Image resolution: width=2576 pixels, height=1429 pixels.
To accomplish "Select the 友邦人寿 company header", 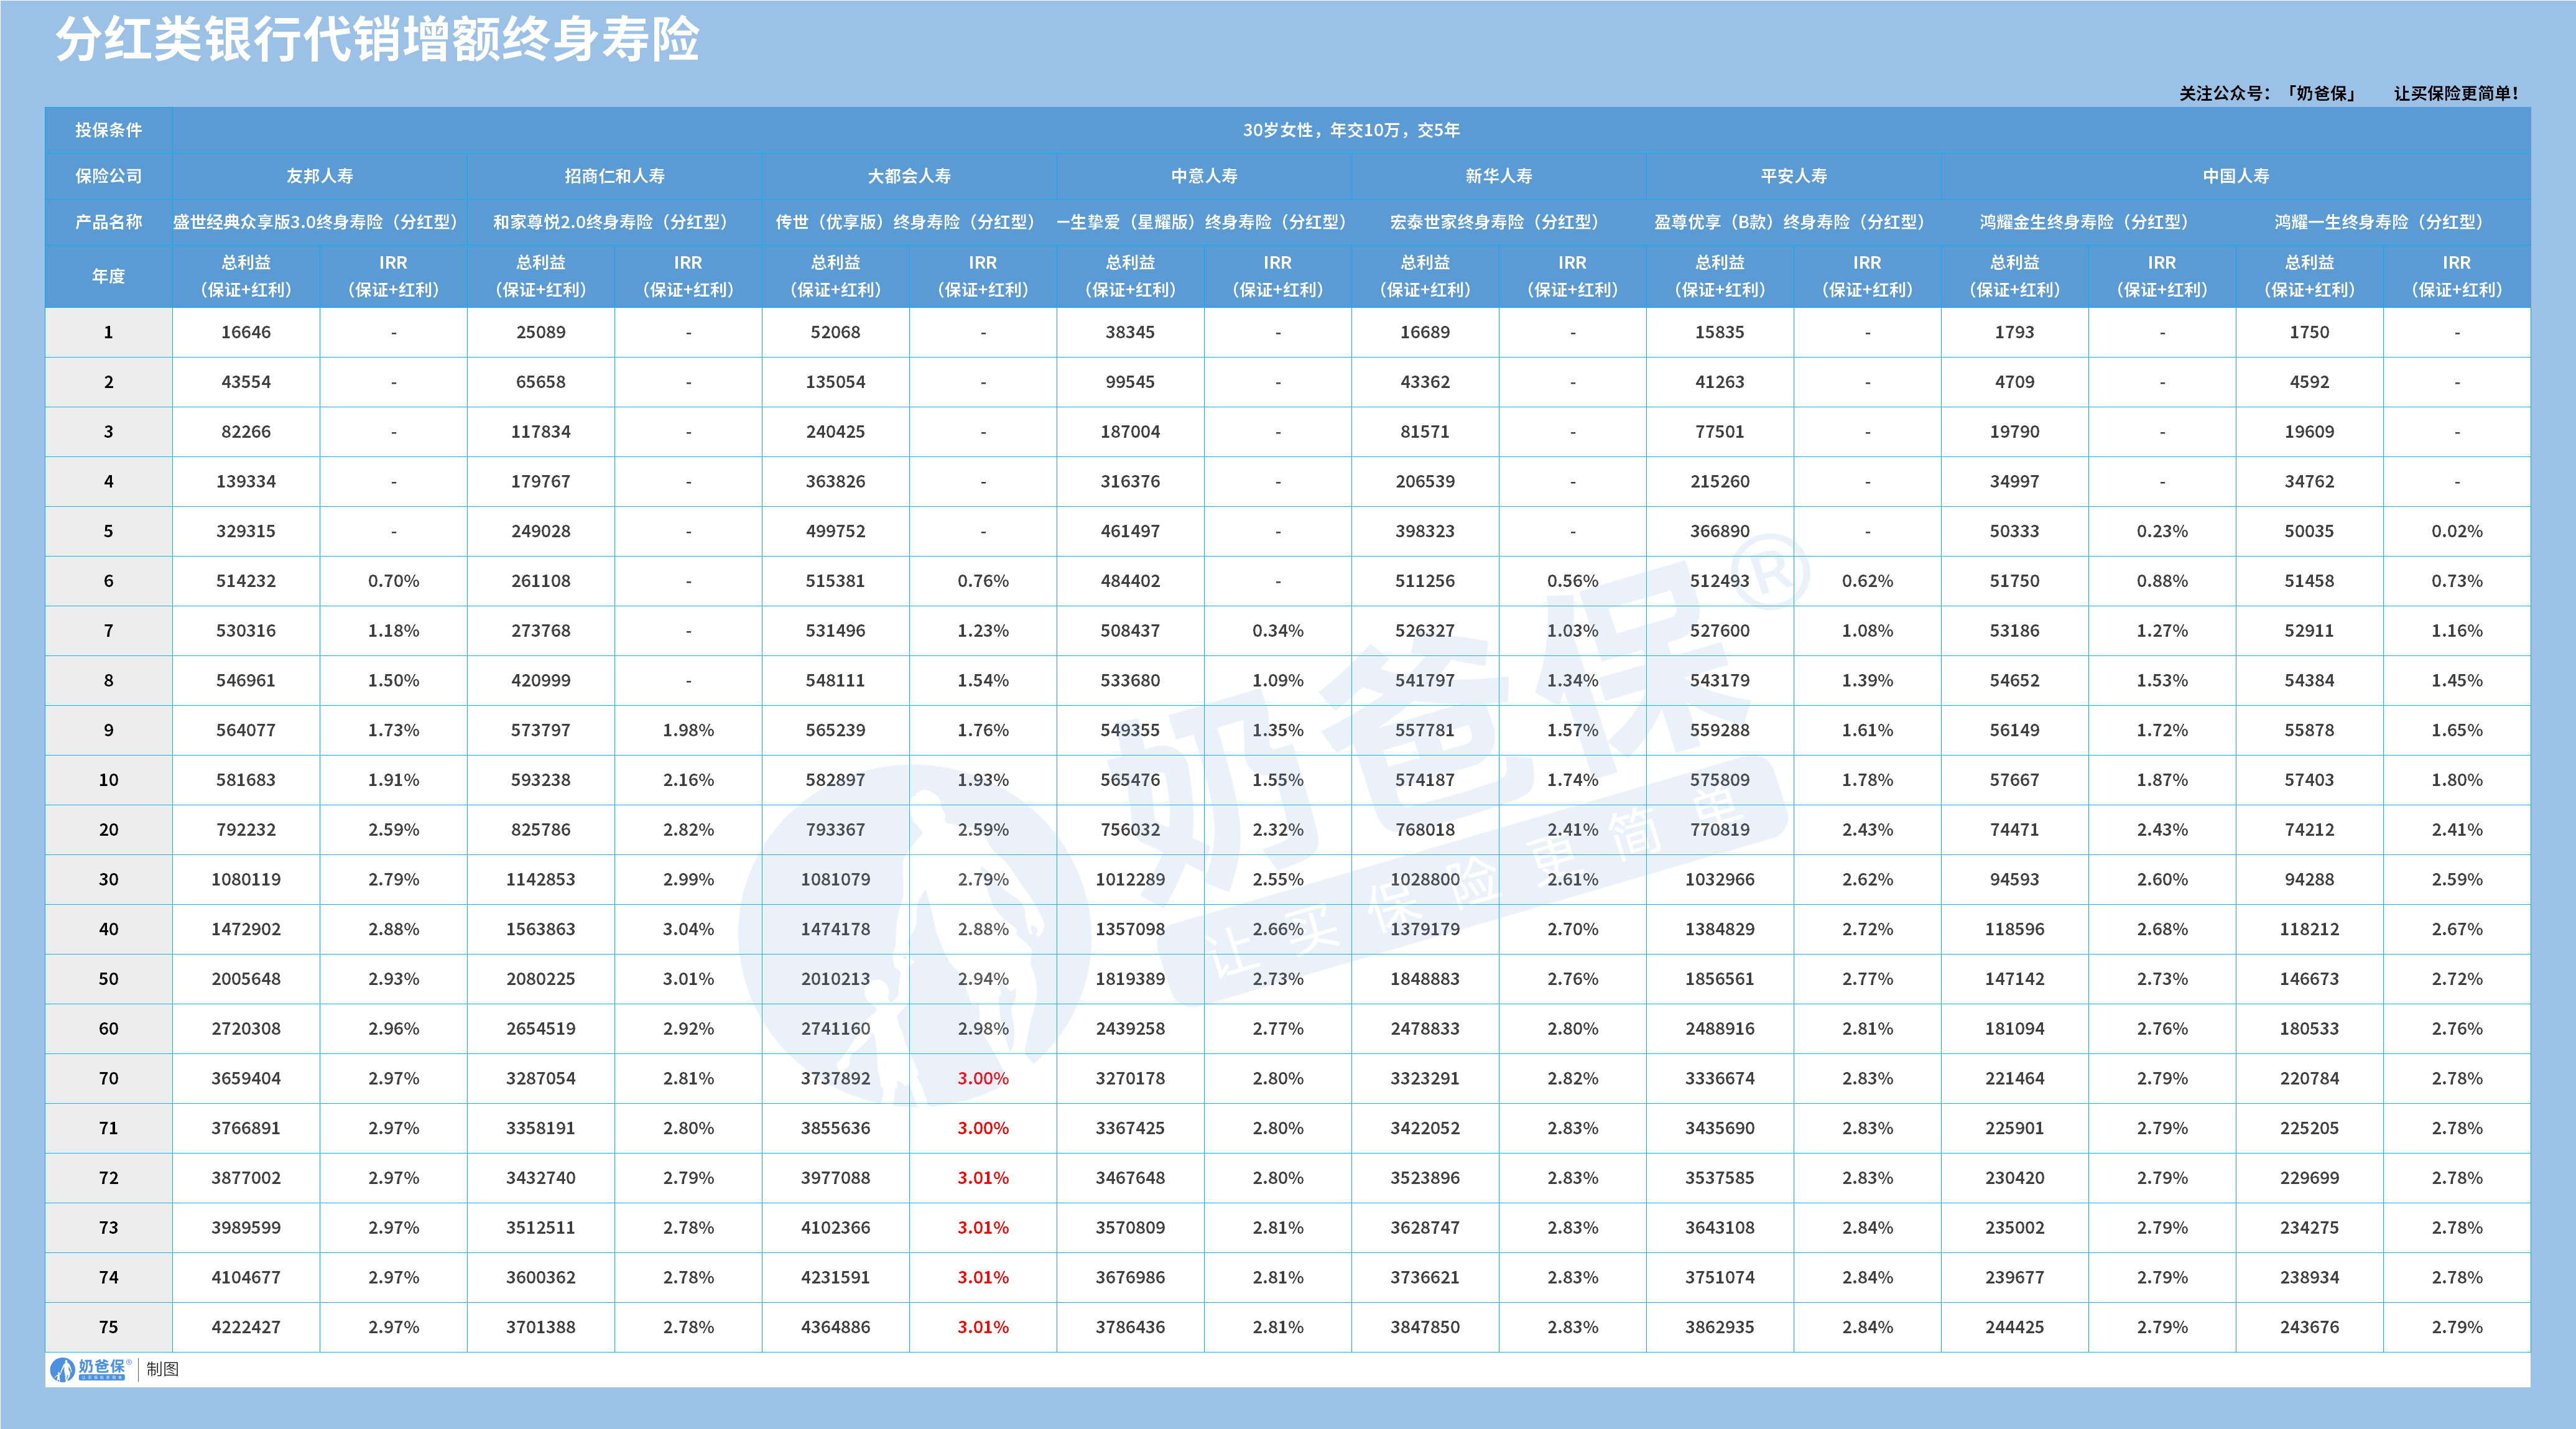I will (320, 177).
